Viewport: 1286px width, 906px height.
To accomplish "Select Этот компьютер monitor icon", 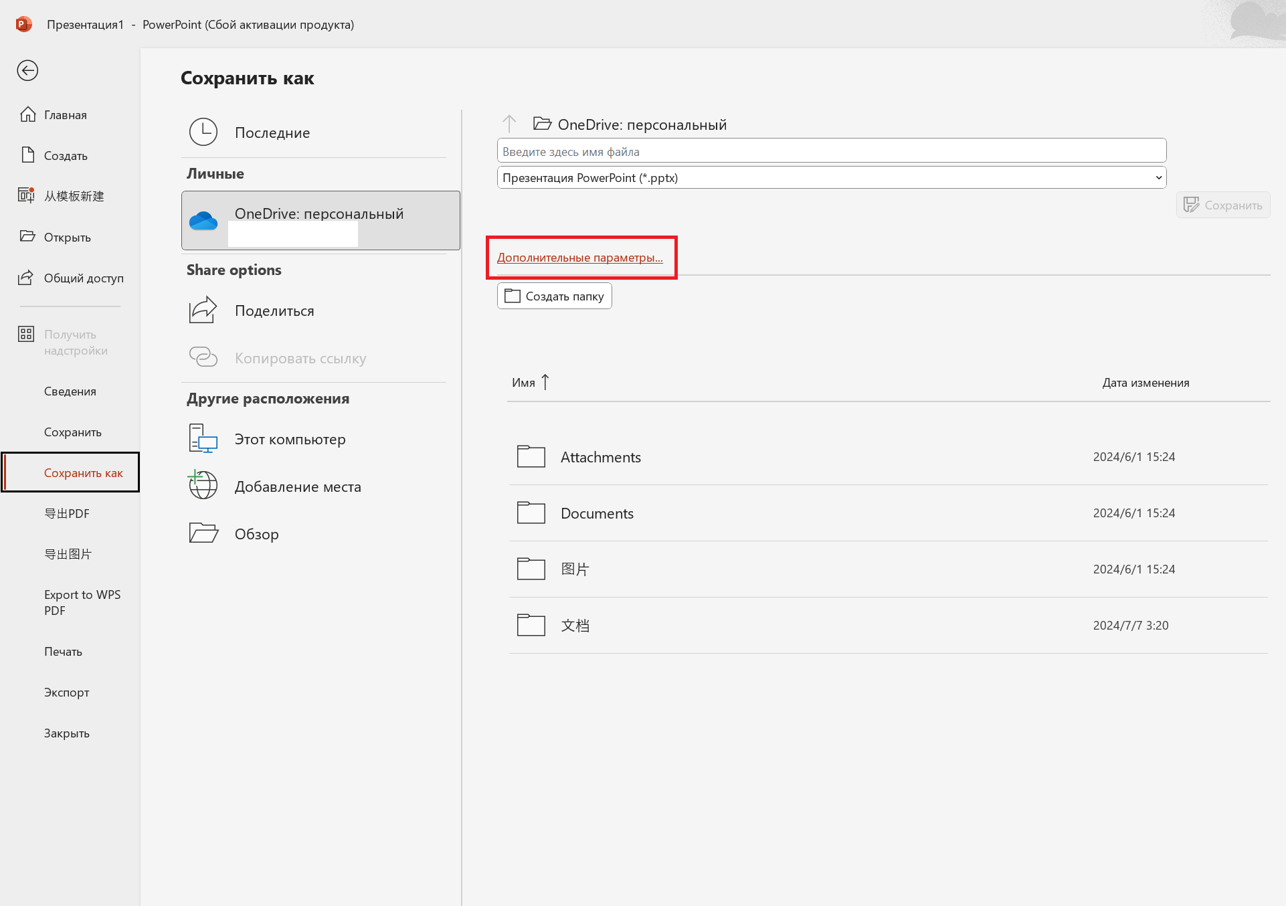I will click(x=202, y=438).
